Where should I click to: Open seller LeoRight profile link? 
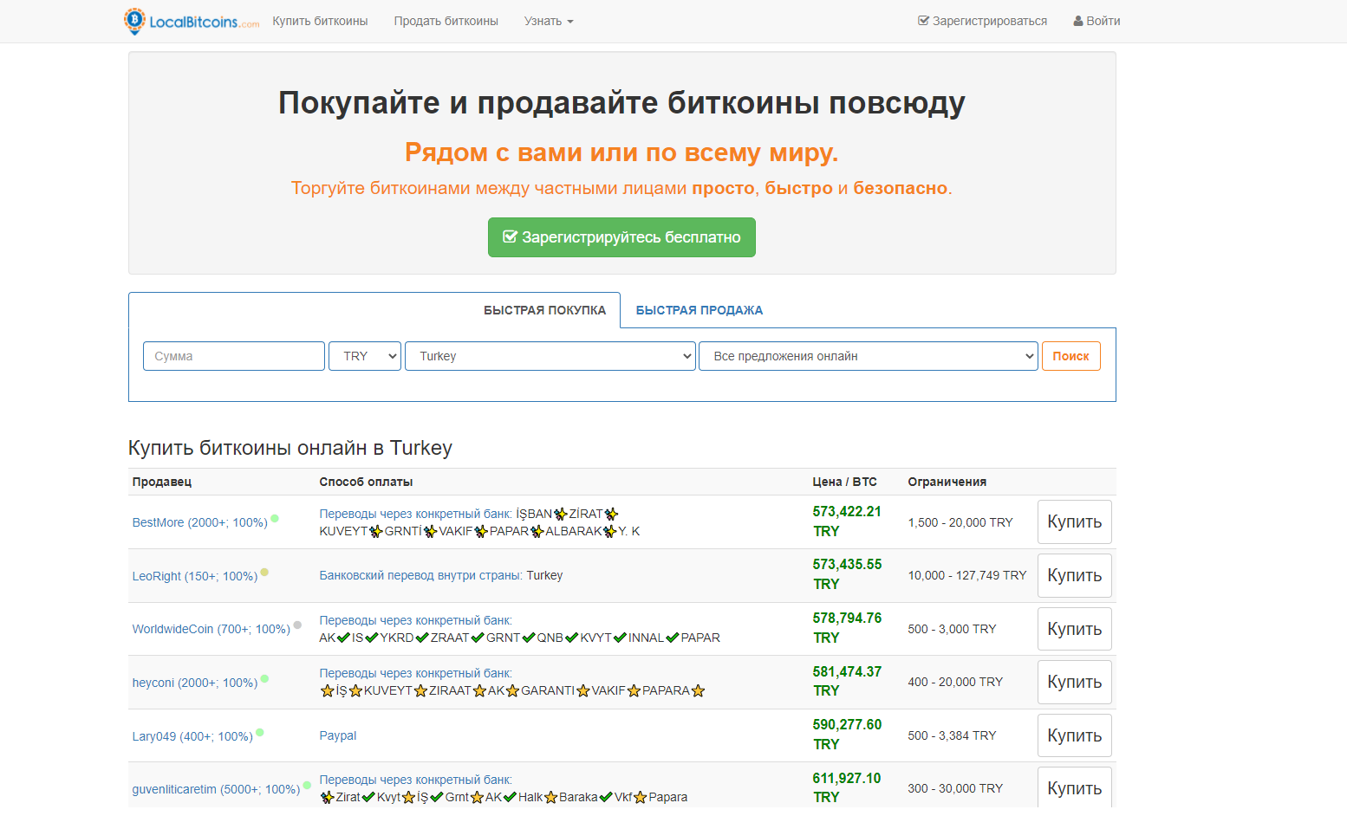pos(195,576)
